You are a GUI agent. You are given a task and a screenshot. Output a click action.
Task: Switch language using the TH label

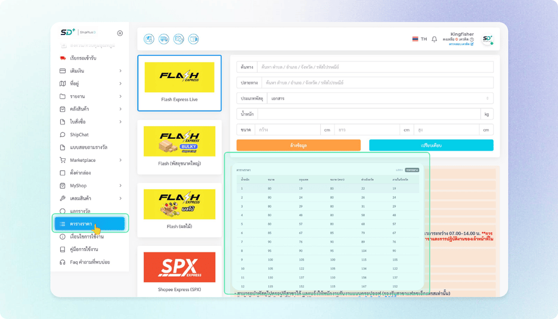pyautogui.click(x=423, y=39)
